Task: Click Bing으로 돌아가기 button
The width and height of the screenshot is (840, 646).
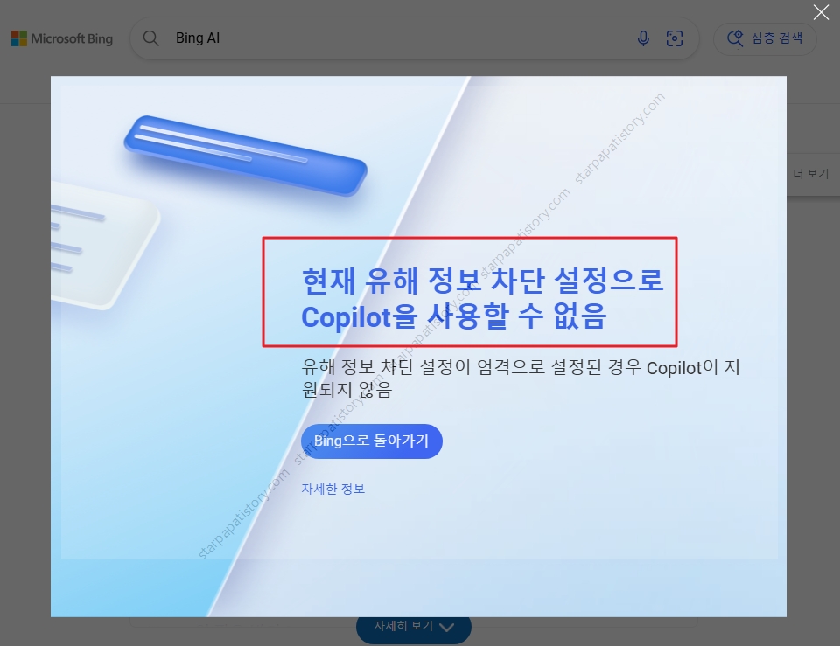Action: pos(372,441)
